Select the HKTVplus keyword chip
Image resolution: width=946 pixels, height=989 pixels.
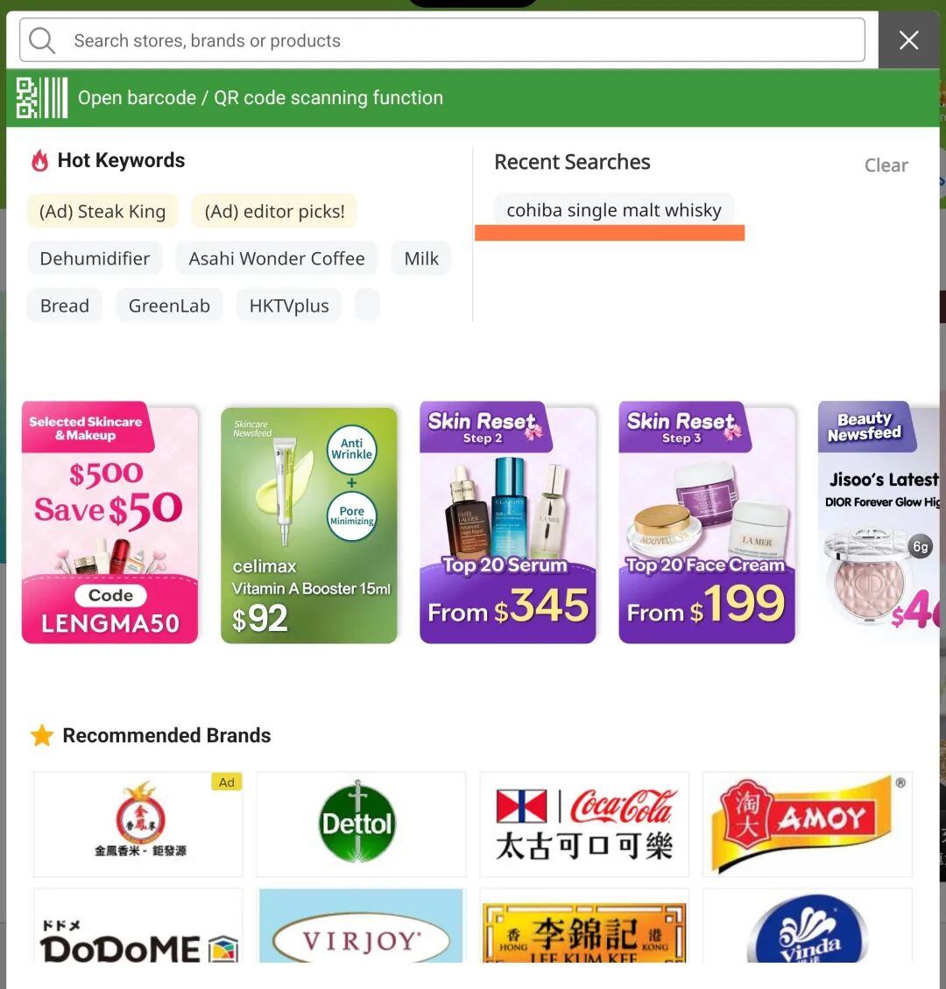[289, 306]
